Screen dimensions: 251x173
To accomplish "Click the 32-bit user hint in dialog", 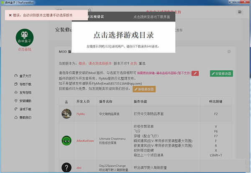I will pyautogui.click(x=123, y=47).
